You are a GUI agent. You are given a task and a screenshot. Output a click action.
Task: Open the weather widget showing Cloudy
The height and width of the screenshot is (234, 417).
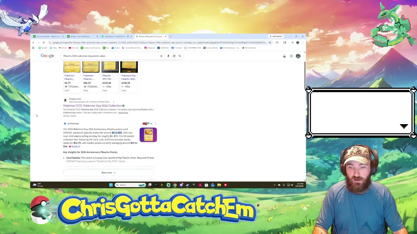click(x=38, y=185)
